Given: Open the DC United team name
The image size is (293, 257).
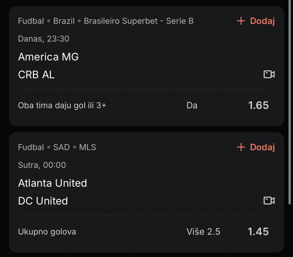Looking at the screenshot, I should point(43,201).
